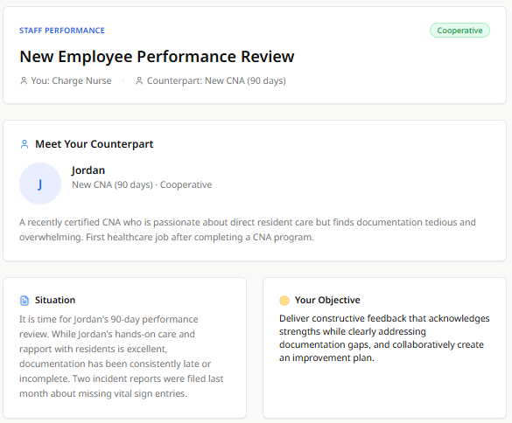The height and width of the screenshot is (423, 512).
Task: Click the objective text about constructive feedback
Action: coord(384,338)
